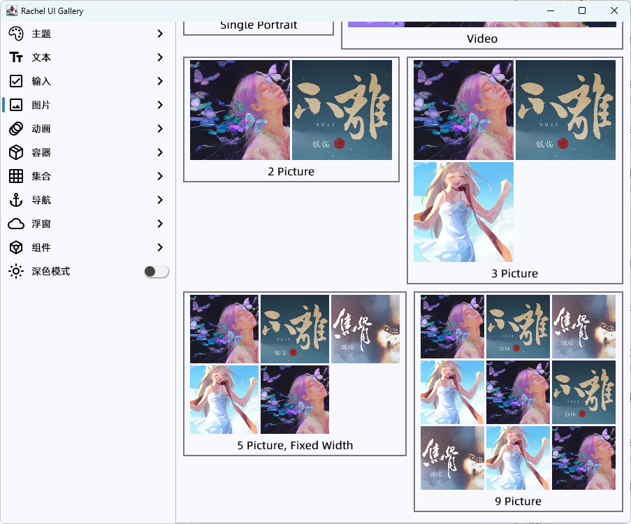Viewport: 631px width, 524px height.
Task: Open the 组件 menu label
Action: point(41,247)
